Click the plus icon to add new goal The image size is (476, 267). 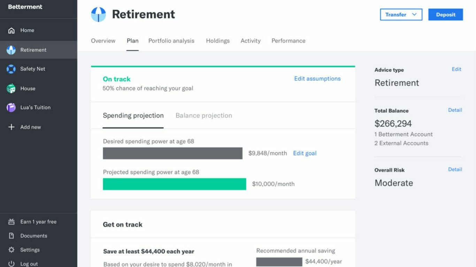tap(11, 127)
